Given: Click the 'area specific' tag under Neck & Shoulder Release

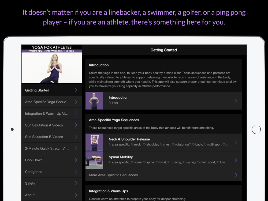Looking at the screenshot, I should pyautogui.click(x=119, y=144).
